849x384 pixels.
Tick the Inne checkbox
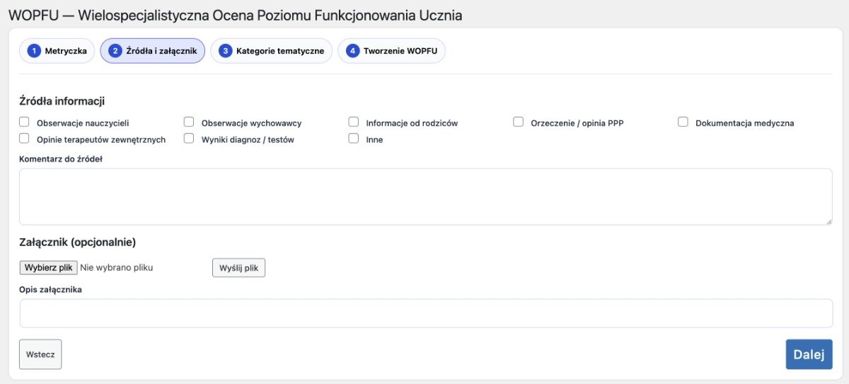click(354, 139)
